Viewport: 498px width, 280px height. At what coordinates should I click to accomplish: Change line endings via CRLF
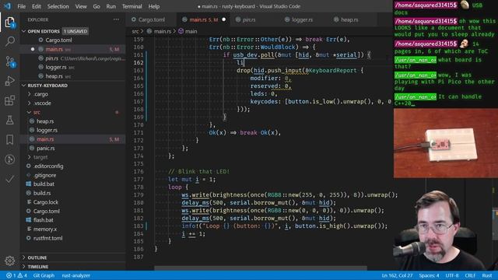[470, 275]
